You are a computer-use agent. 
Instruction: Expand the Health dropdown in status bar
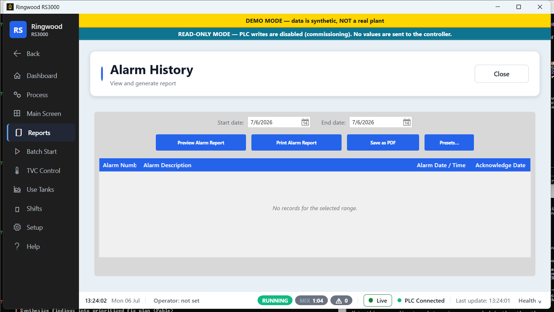click(530, 301)
